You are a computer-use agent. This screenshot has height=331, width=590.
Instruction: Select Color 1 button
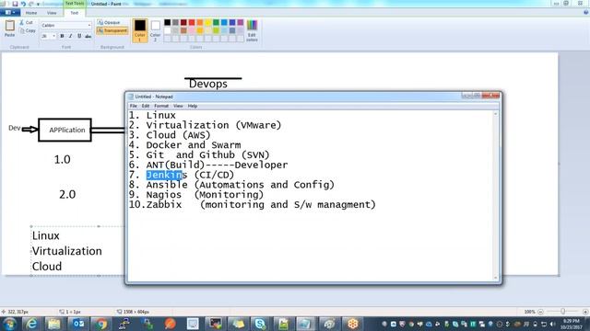[140, 30]
